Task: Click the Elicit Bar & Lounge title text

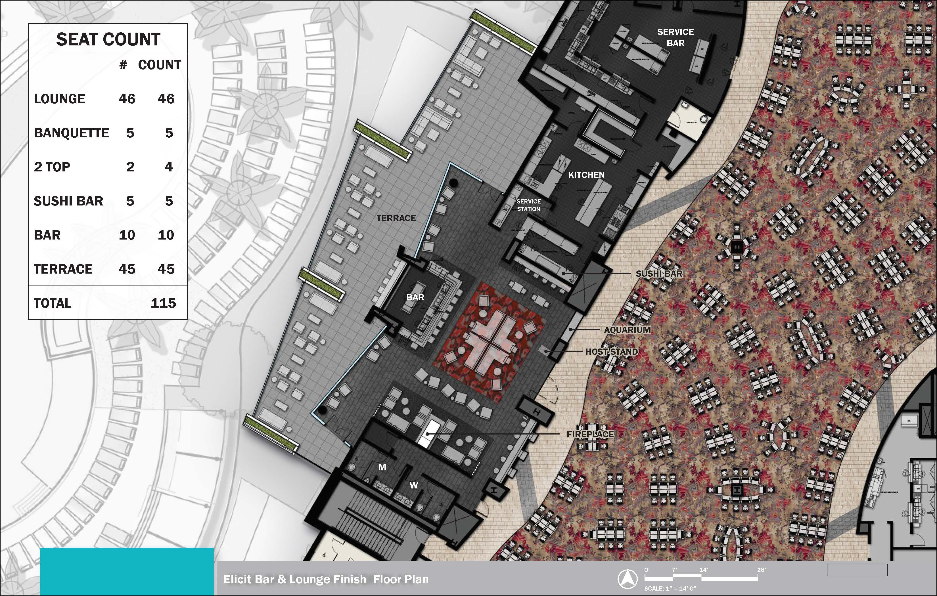Action: coord(326,579)
